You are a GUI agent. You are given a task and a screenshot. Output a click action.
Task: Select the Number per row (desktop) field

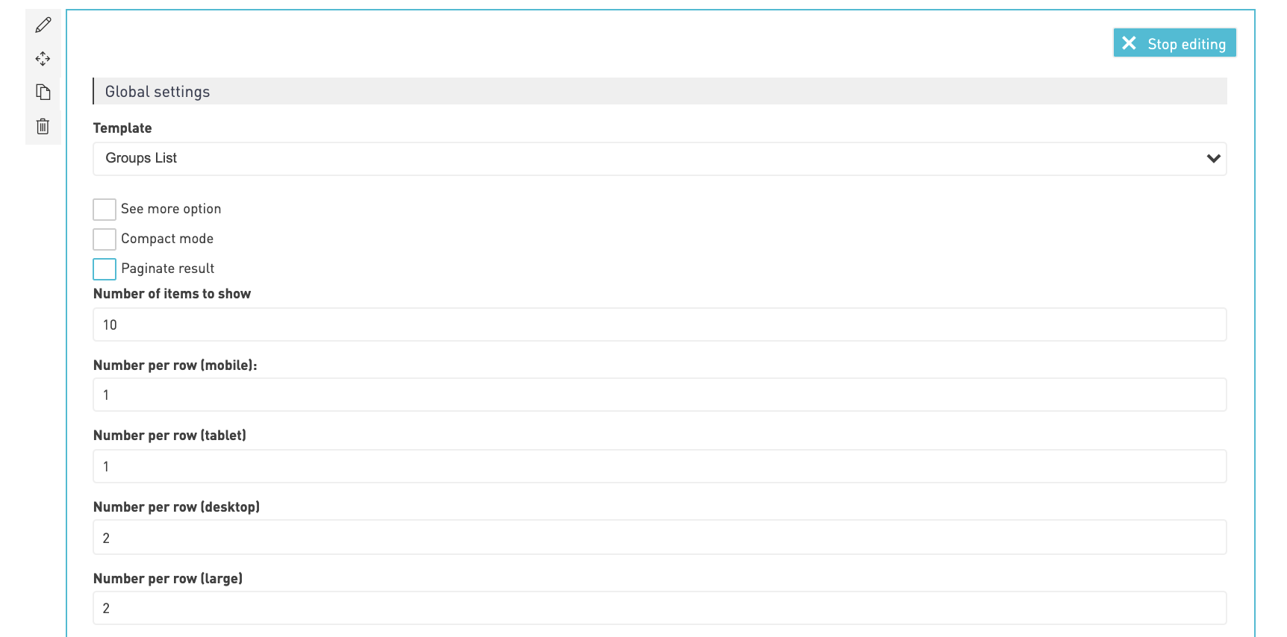659,538
